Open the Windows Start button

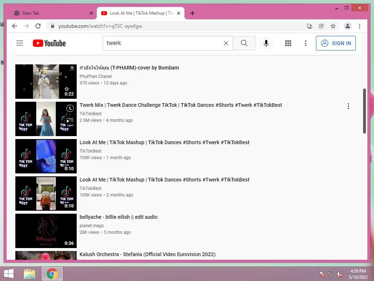click(x=9, y=274)
